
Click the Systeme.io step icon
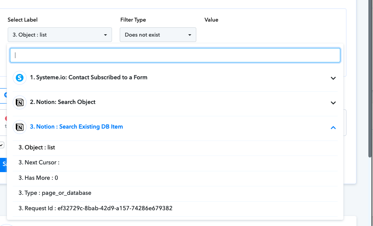pyautogui.click(x=20, y=78)
